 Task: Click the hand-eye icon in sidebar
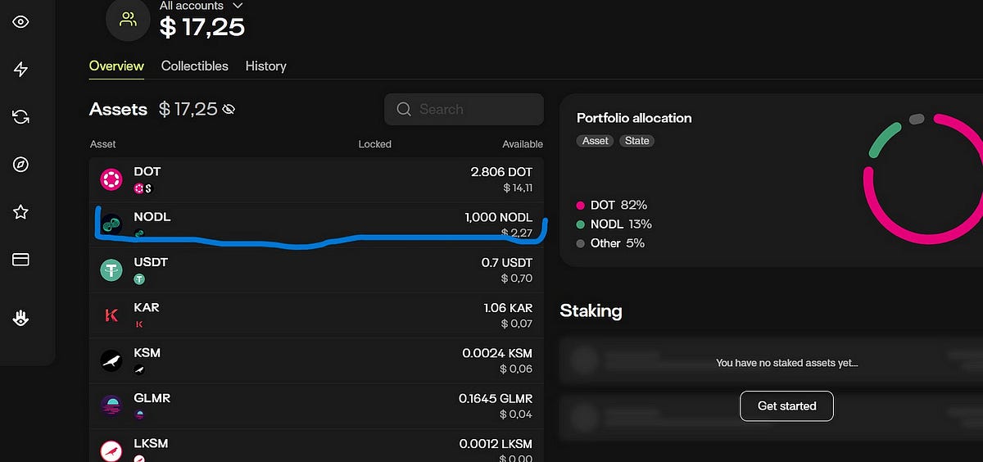pyautogui.click(x=21, y=319)
